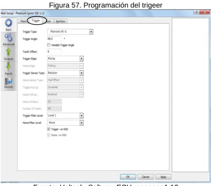Open the Home Sensor Type Hall Effect dropdown
The image size is (211, 186).
click(65, 80)
